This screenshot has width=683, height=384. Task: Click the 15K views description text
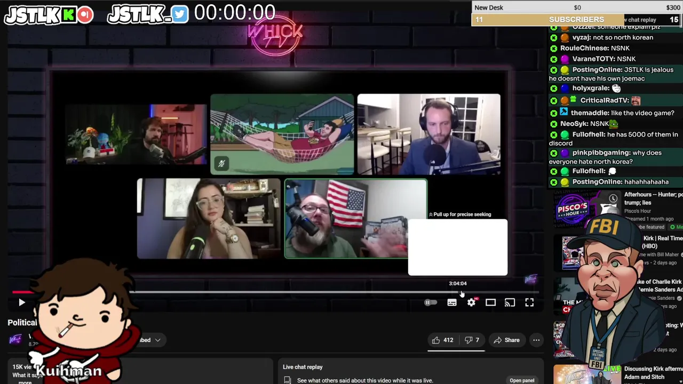(x=22, y=367)
